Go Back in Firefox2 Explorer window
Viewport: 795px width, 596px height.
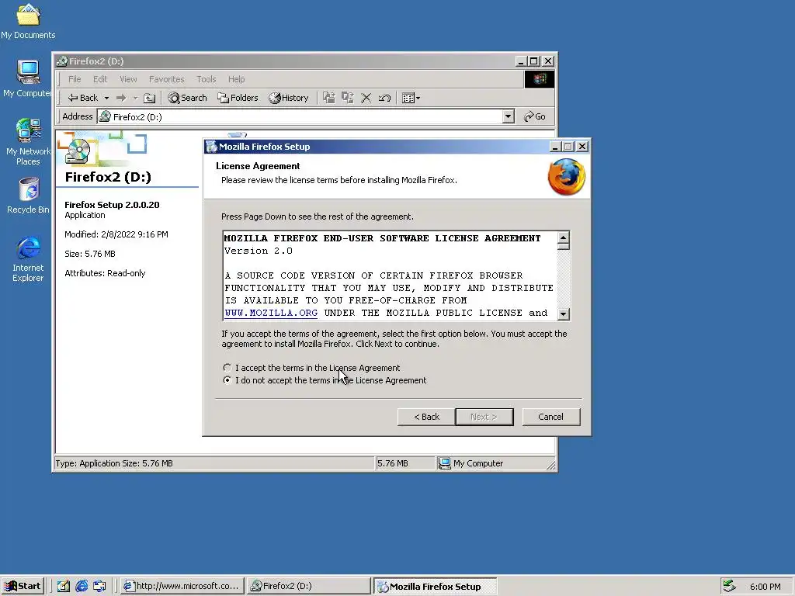point(83,98)
